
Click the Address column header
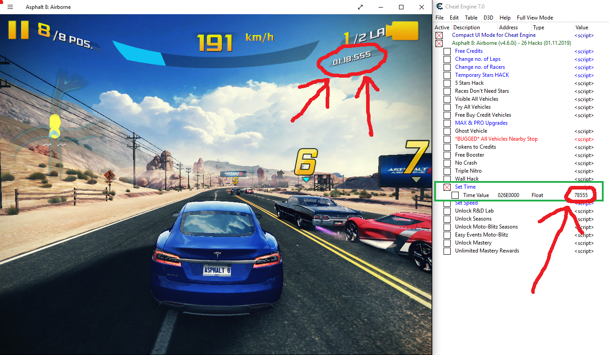pyautogui.click(x=508, y=28)
